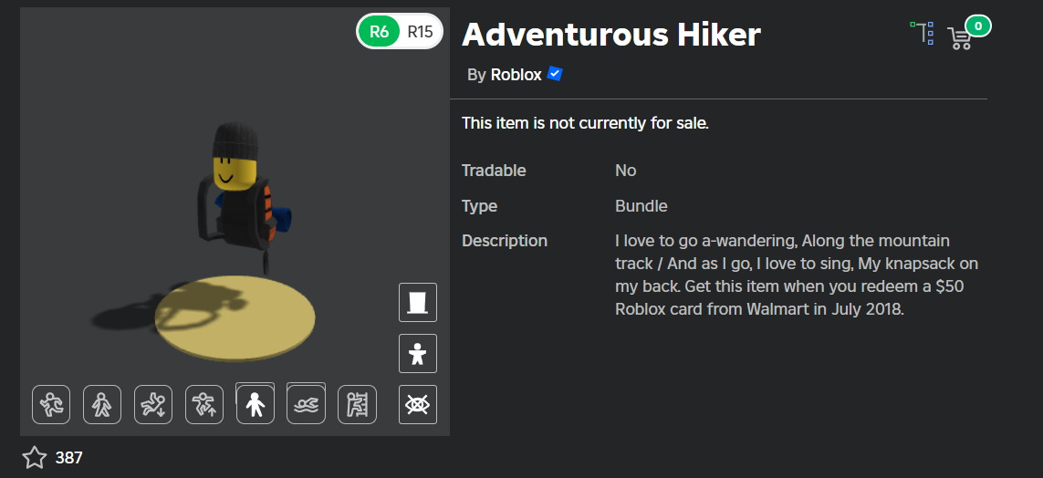This screenshot has height=478, width=1043.
Task: Preview the climb ladder animation
Action: tap(357, 404)
